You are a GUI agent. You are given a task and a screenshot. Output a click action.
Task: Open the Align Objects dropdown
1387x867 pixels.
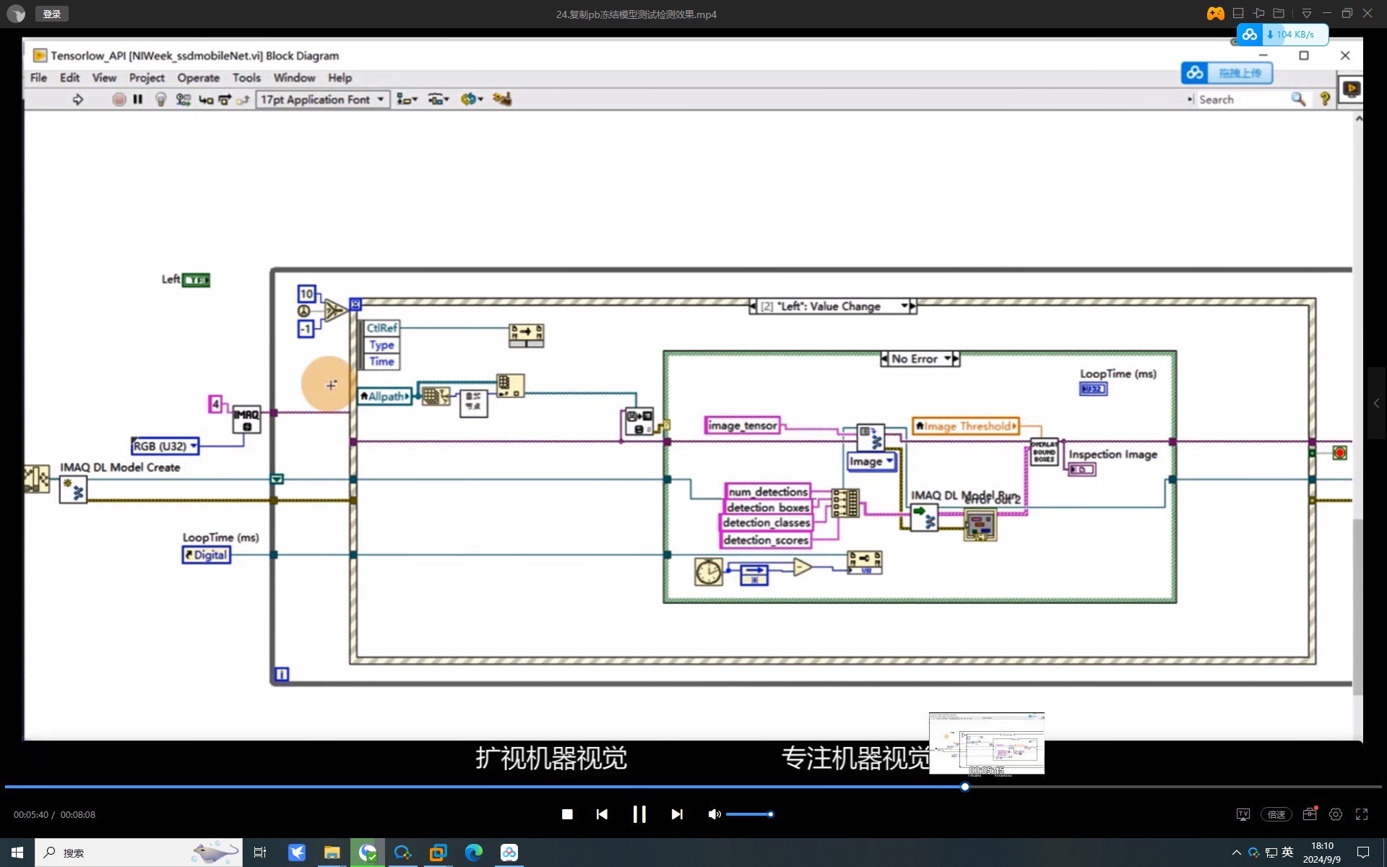tap(407, 100)
